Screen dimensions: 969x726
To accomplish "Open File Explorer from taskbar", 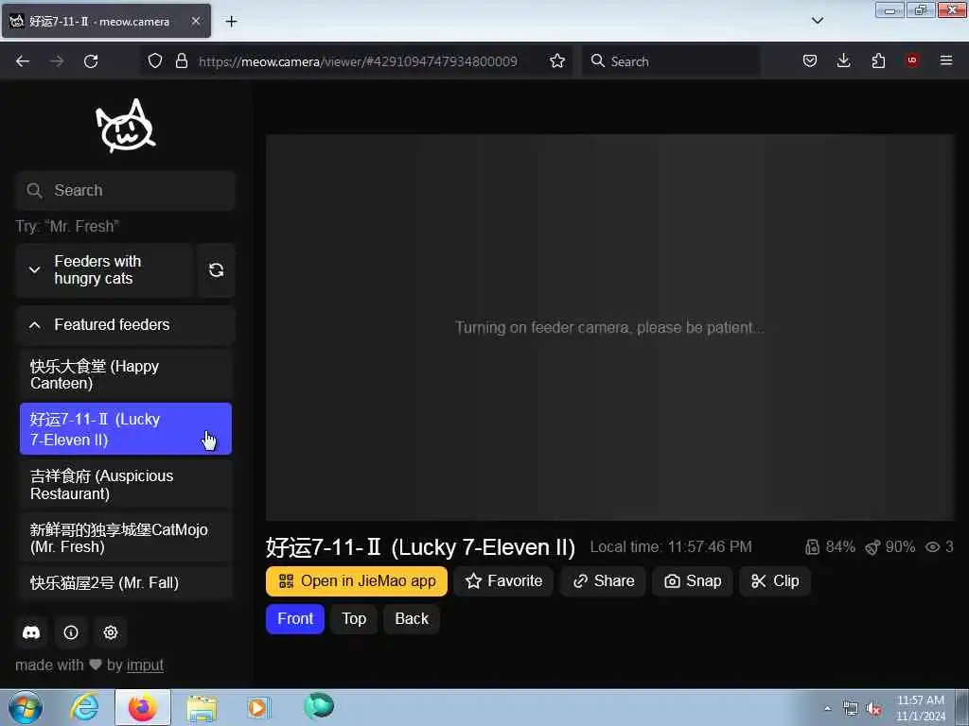I will coord(202,707).
